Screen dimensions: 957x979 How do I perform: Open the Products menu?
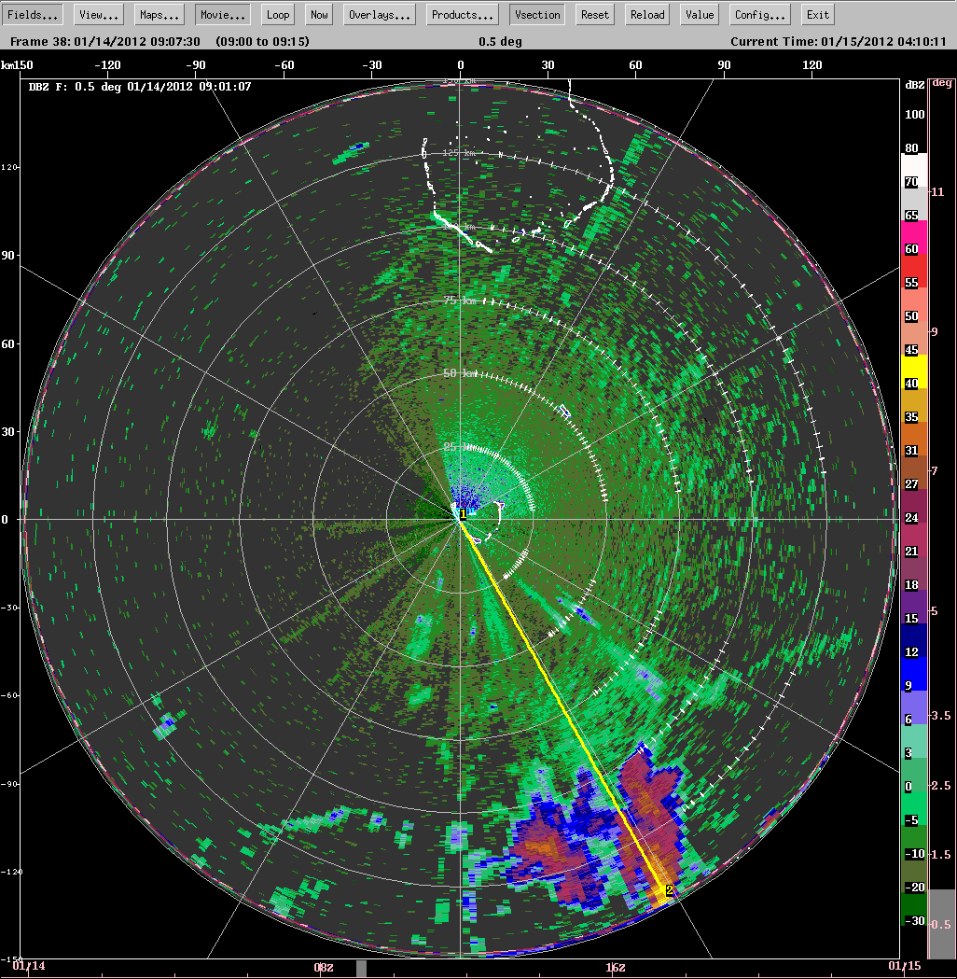tap(462, 14)
